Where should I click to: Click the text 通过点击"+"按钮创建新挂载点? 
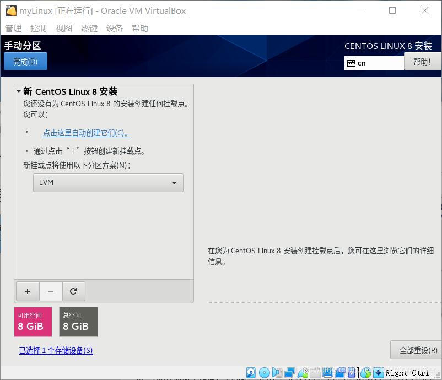89,151
